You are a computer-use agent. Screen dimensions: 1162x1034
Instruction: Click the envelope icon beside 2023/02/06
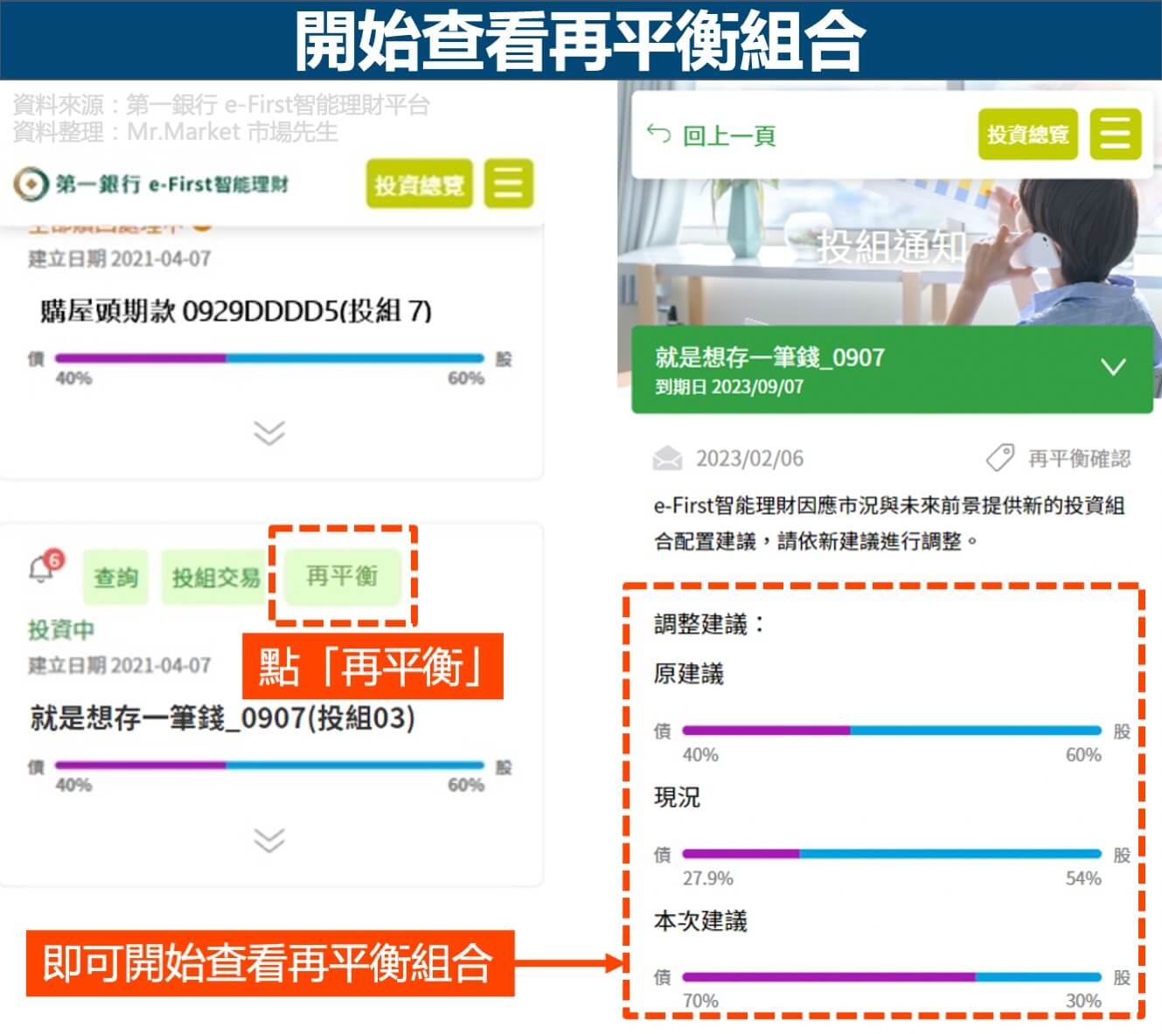[x=667, y=458]
